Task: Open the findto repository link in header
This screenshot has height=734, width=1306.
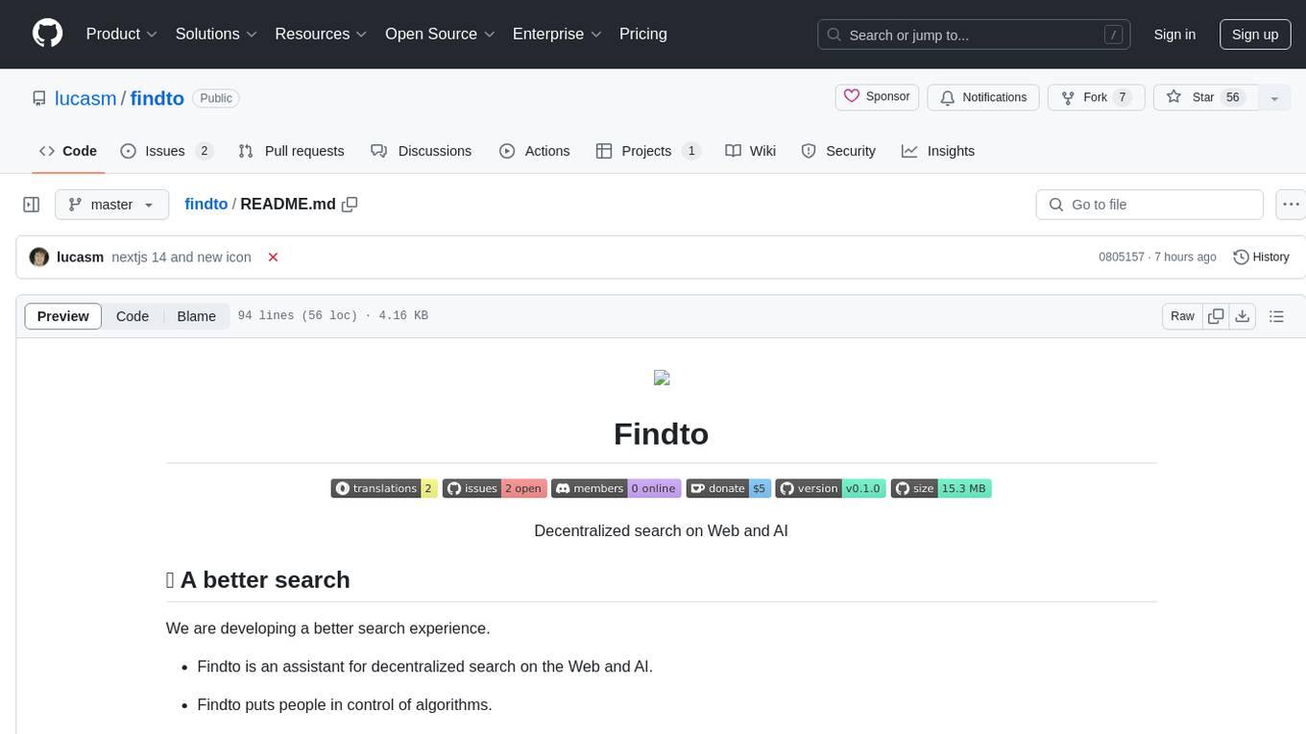Action: point(157,98)
